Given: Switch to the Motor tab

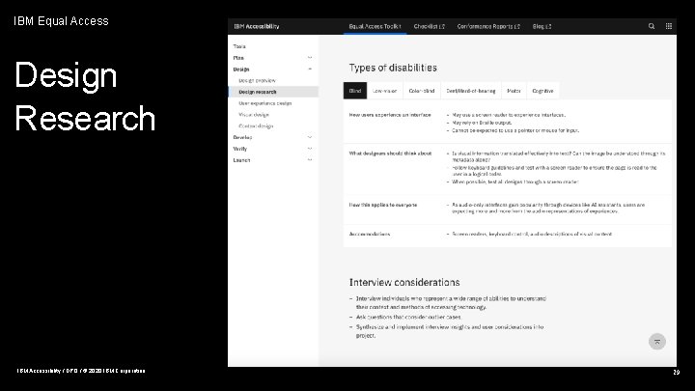Looking at the screenshot, I should point(514,91).
